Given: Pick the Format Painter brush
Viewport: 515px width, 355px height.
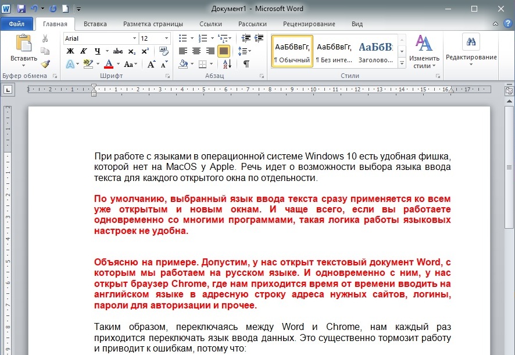Looking at the screenshot, I should (45, 63).
